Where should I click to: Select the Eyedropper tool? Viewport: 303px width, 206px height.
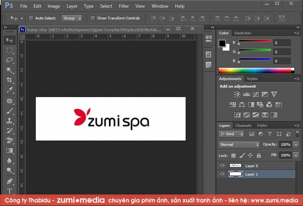pyautogui.click(x=10, y=90)
